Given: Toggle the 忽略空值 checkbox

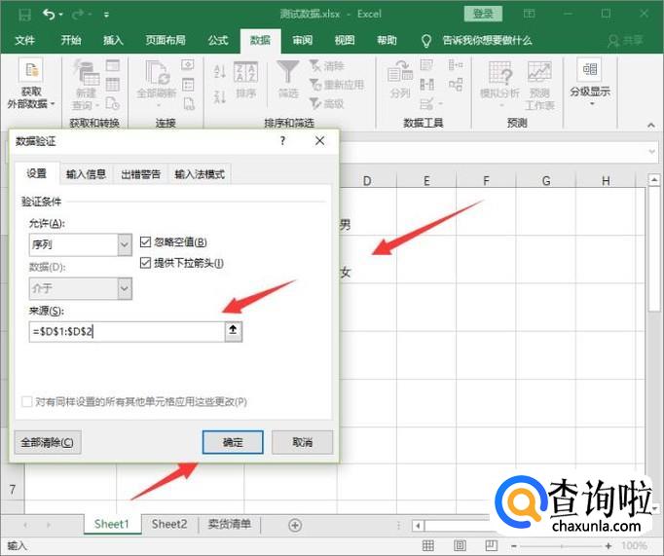Looking at the screenshot, I should point(145,241).
